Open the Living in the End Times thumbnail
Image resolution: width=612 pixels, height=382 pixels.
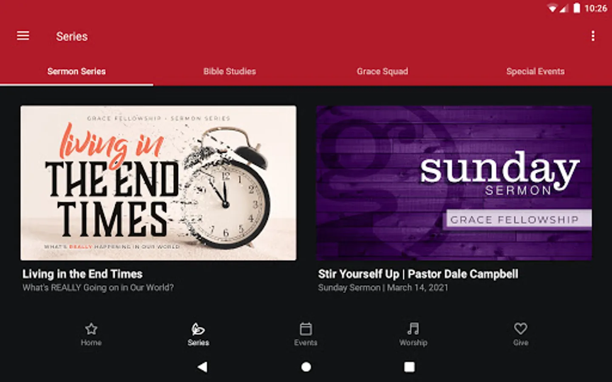(x=159, y=183)
